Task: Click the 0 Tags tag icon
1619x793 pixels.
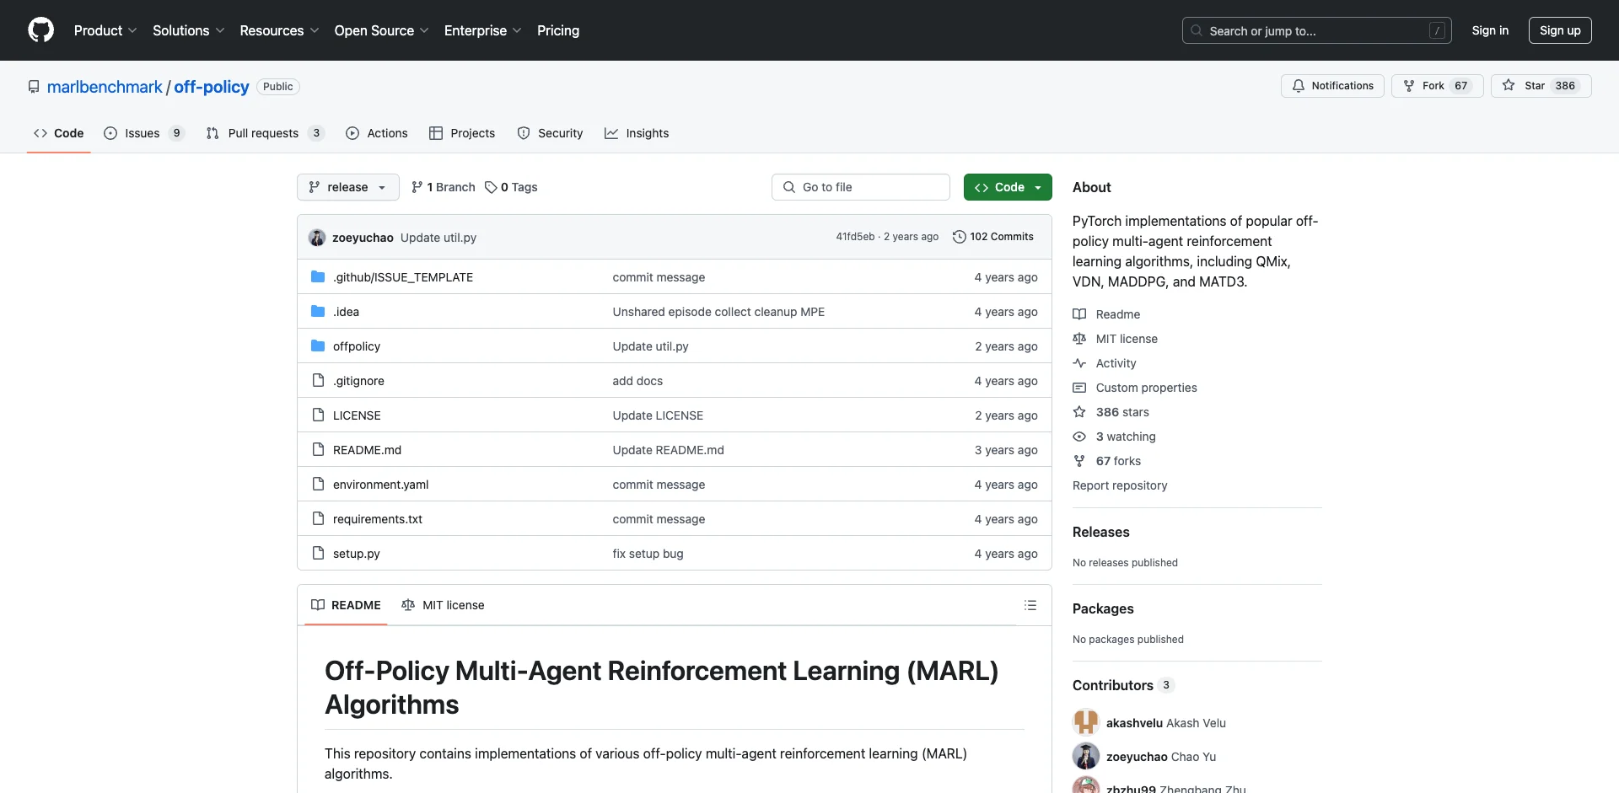Action: (x=491, y=187)
